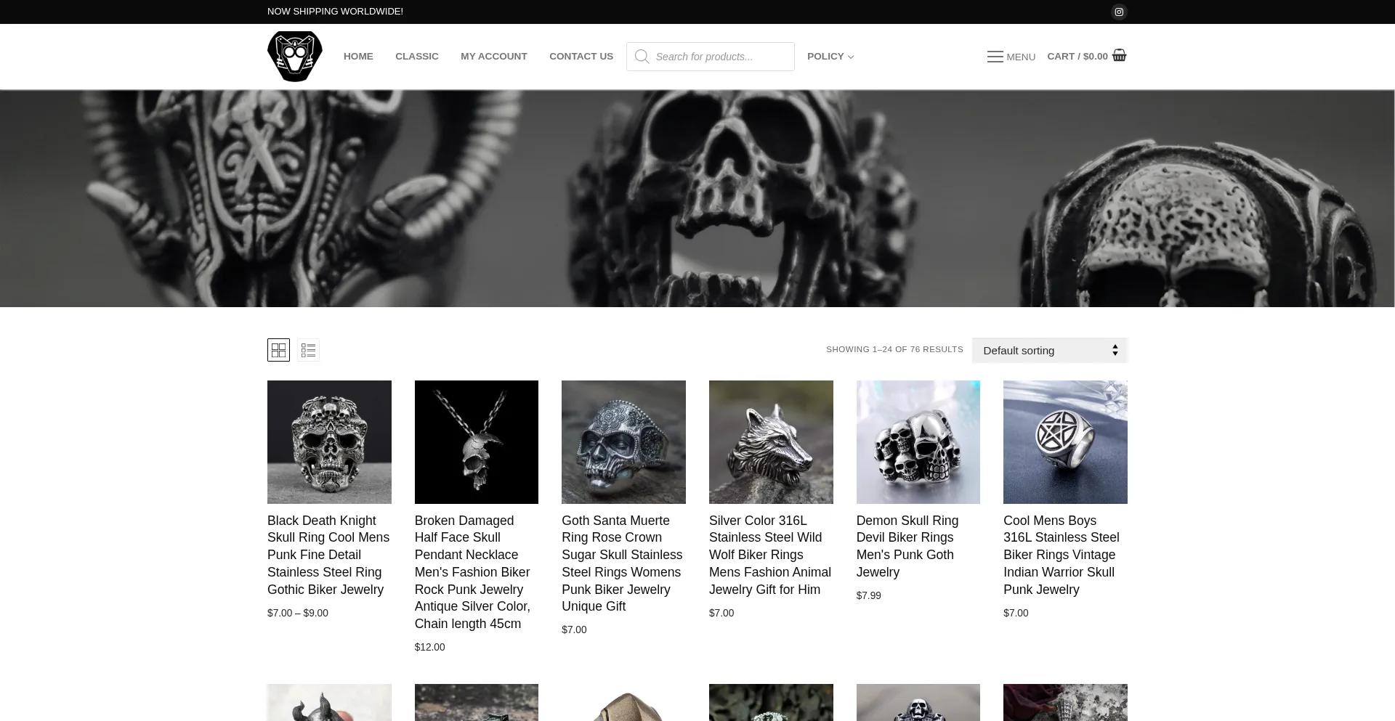Open the Silver Wild Wolf ring image
Screen dimensions: 1395x721
click(771, 441)
